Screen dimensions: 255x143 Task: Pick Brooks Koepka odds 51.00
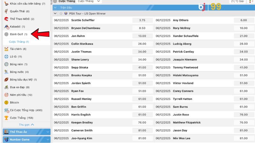142,75
